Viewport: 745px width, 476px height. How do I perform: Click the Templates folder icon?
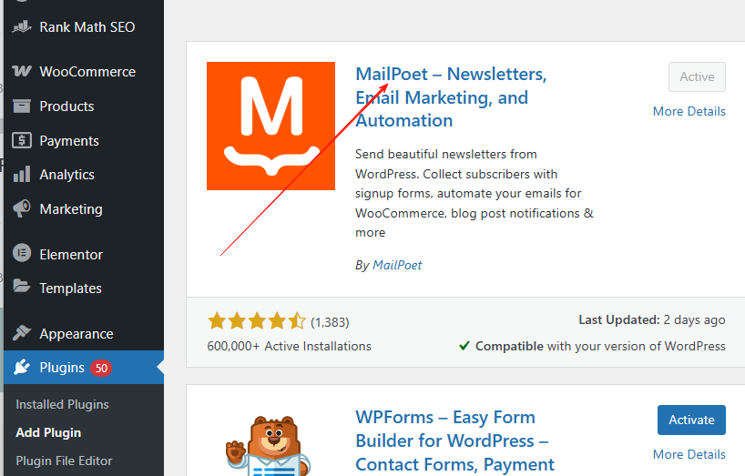click(x=22, y=288)
